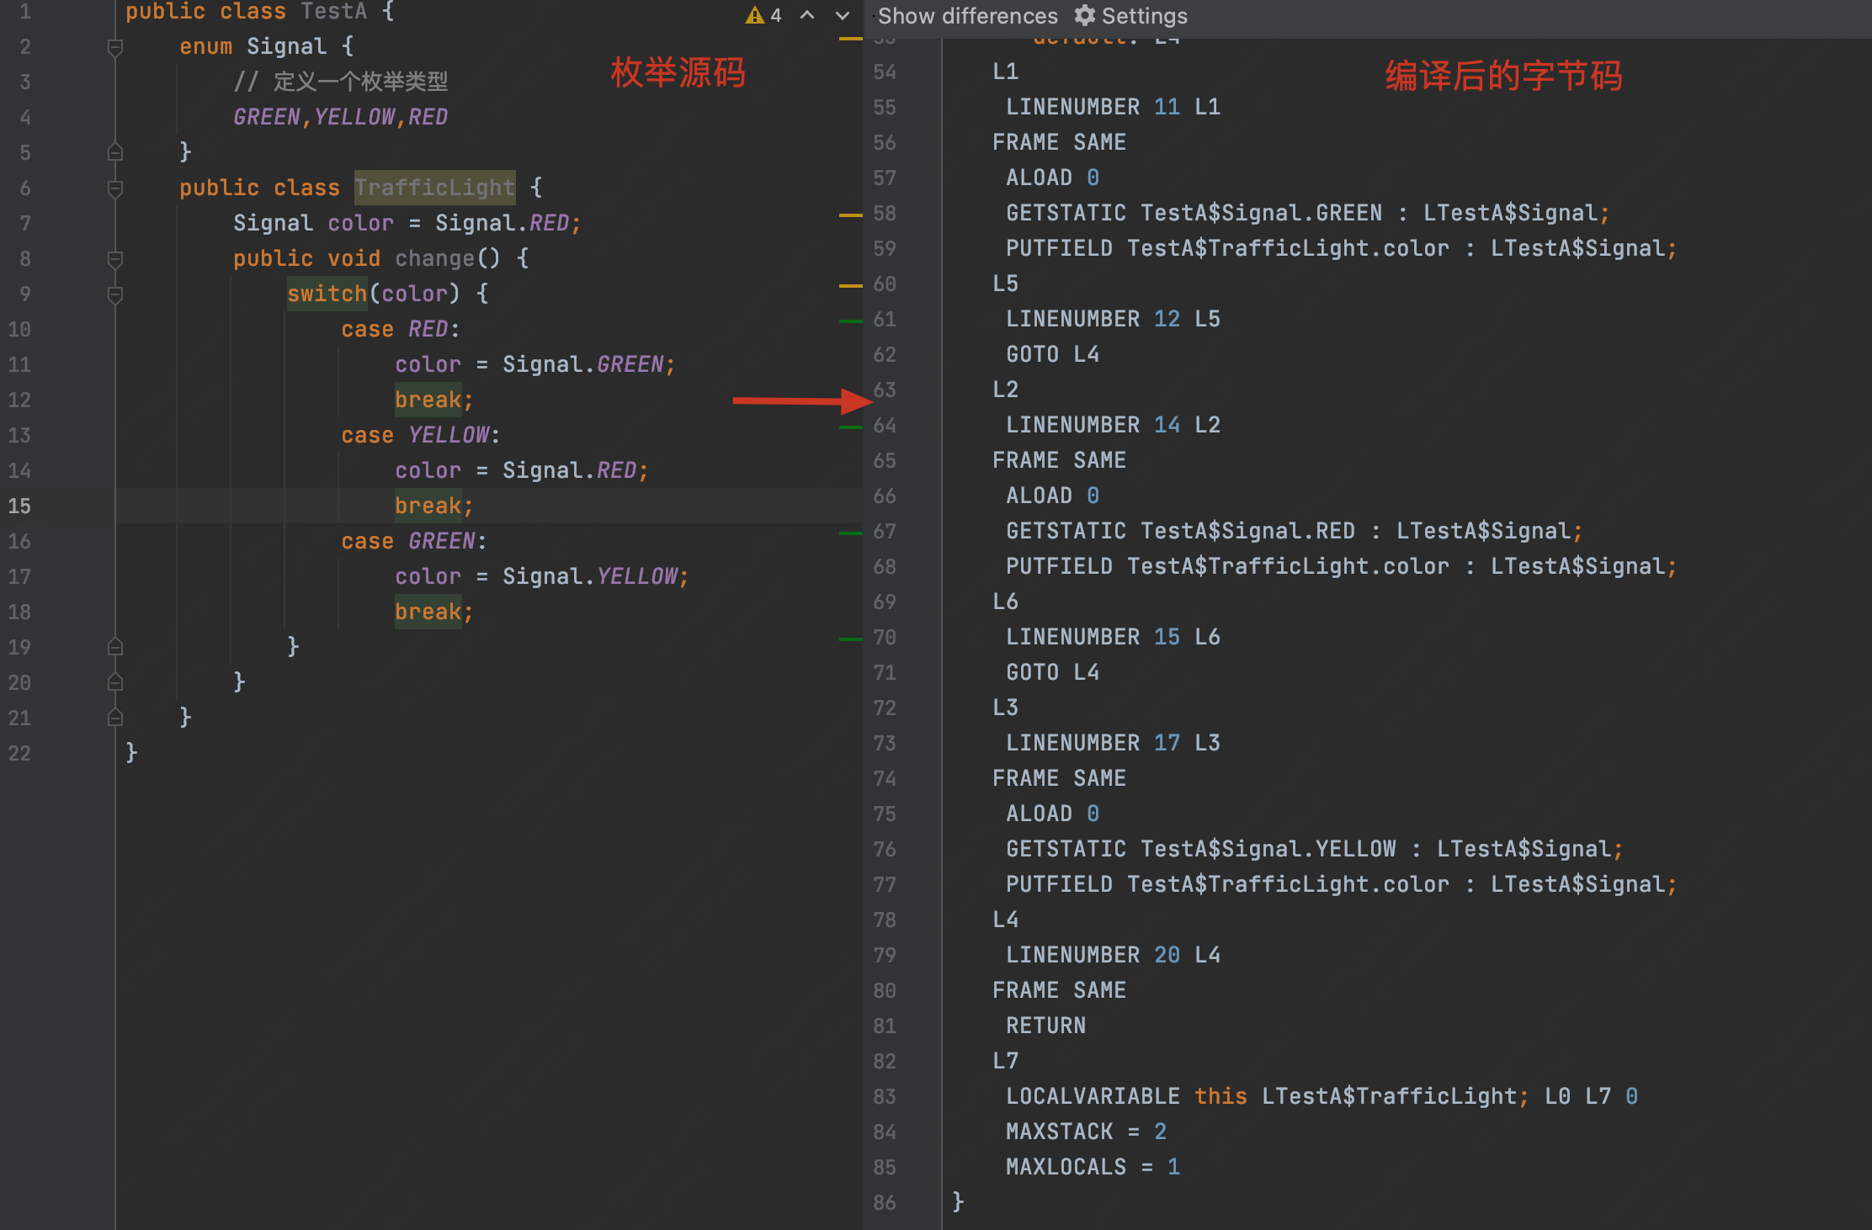Click green stripe mark beside line 10
This screenshot has height=1230, width=1872.
coord(850,321)
